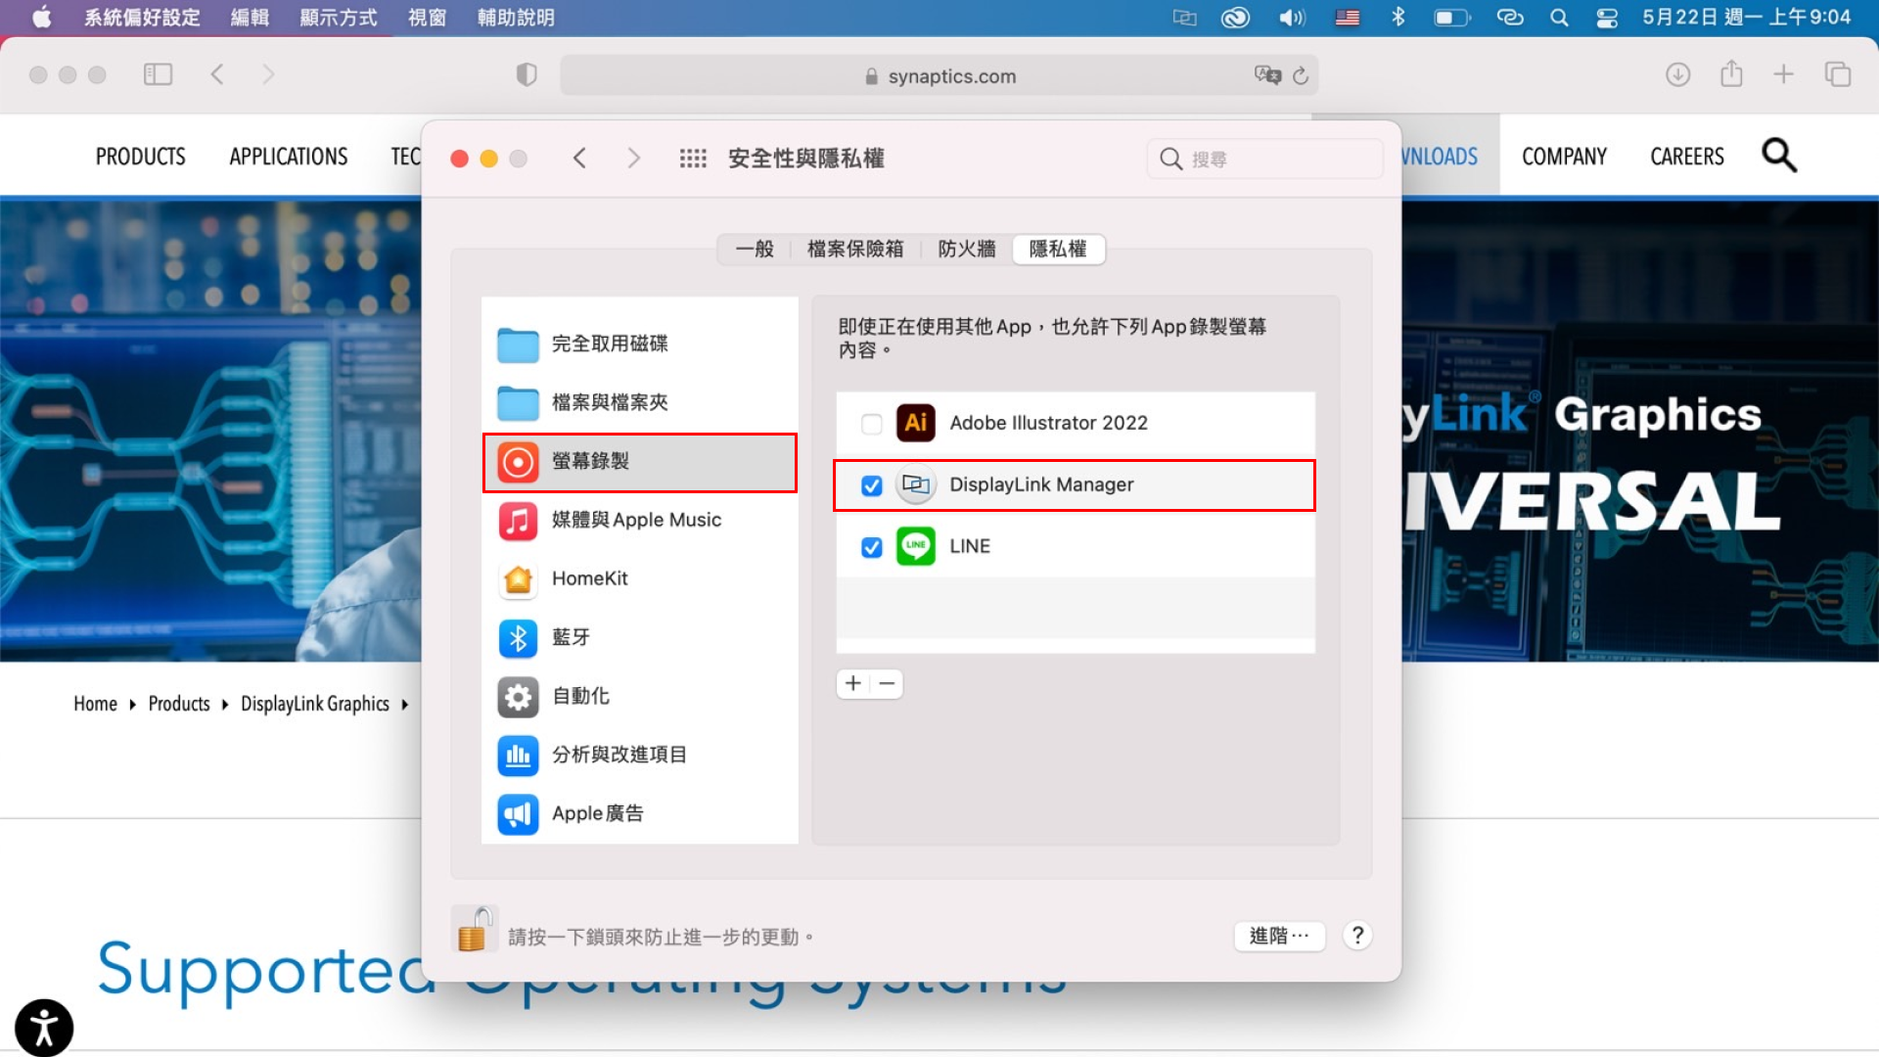Open the Apple menu

pos(41,18)
